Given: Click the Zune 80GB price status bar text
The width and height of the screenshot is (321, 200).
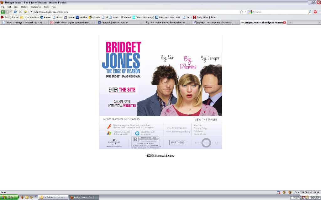Looking at the screenshot, I should 307,192.
